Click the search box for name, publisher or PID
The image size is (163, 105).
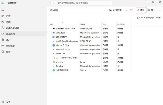pyautogui.click(x=81, y=3)
